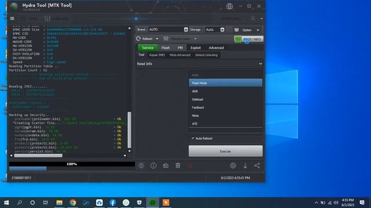Click the info circle icon in bottom toolbar
The height and width of the screenshot is (208, 371).
tap(153, 166)
